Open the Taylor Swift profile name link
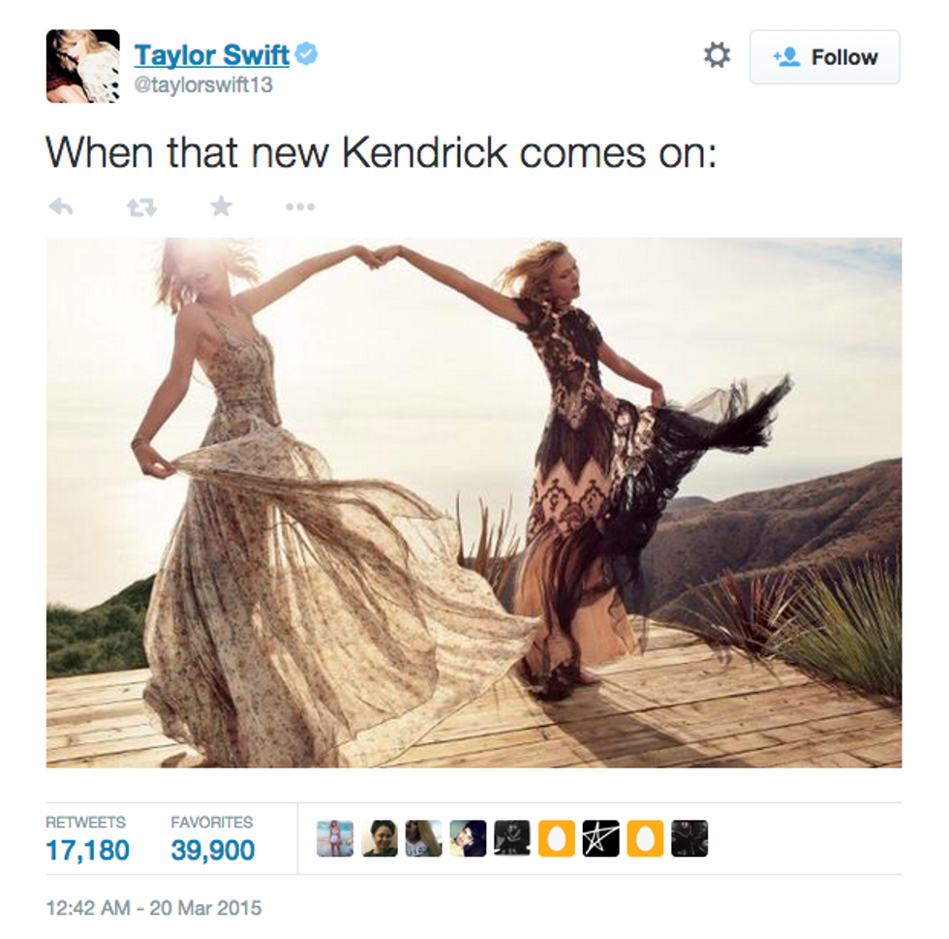The height and width of the screenshot is (939, 949). (x=212, y=55)
